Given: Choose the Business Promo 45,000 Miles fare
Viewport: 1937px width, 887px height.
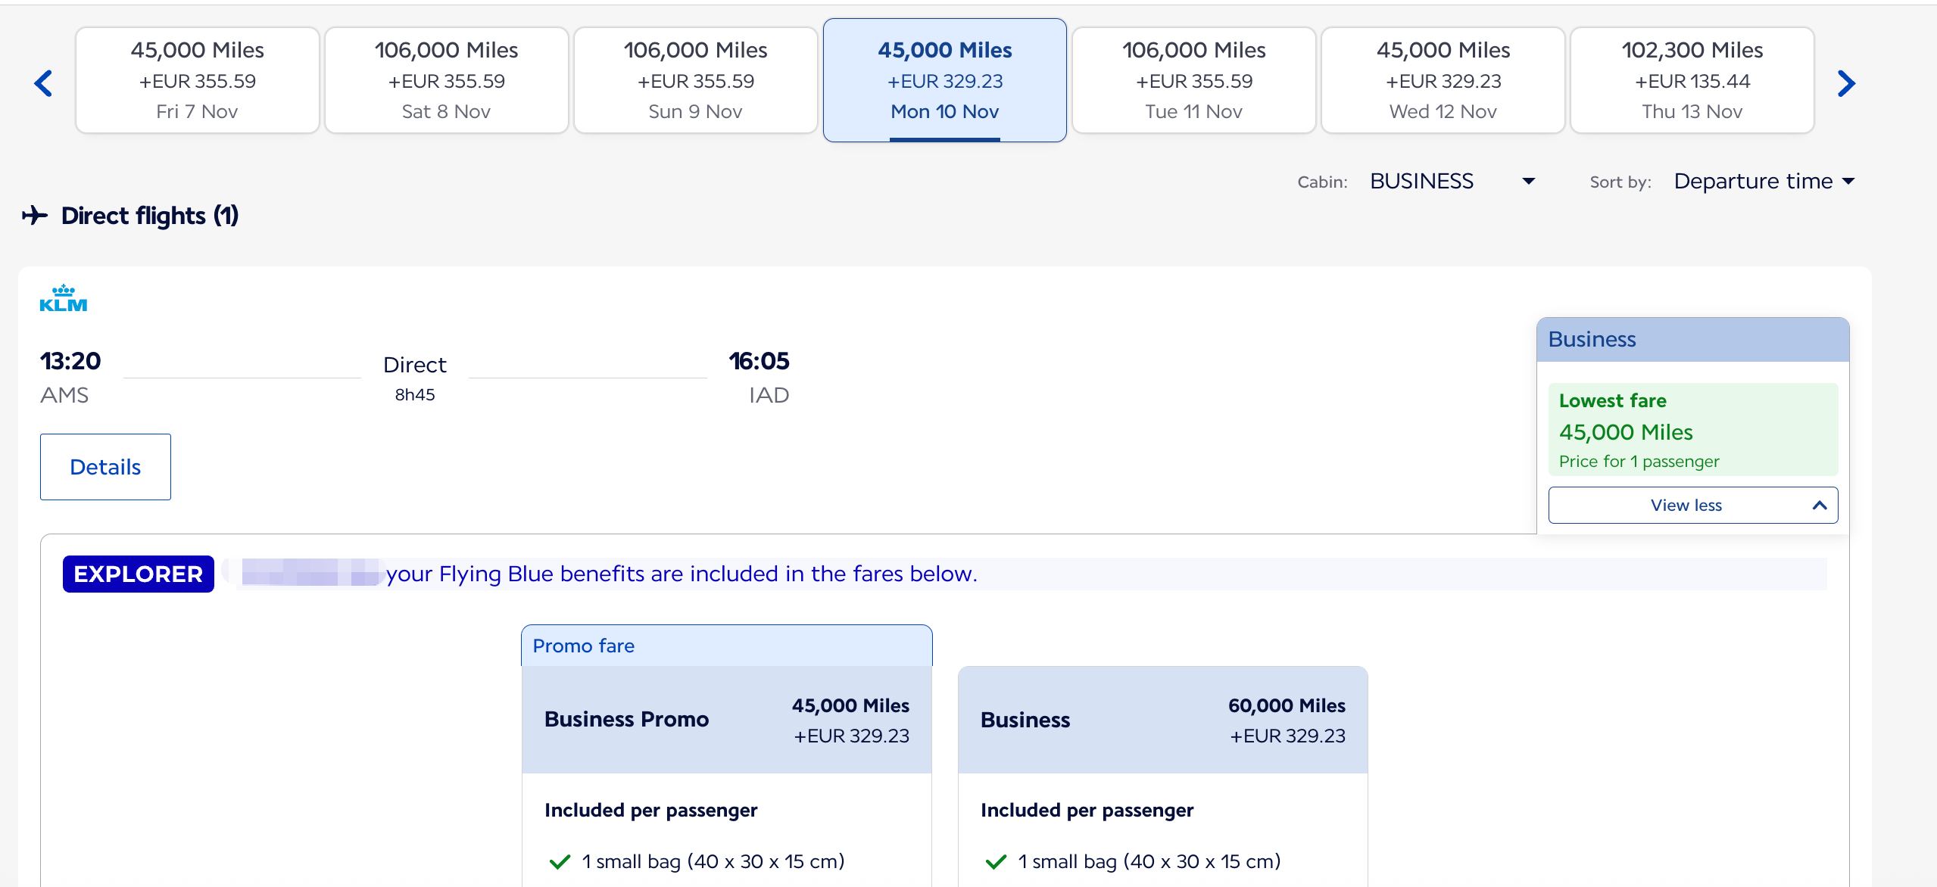Looking at the screenshot, I should point(726,720).
